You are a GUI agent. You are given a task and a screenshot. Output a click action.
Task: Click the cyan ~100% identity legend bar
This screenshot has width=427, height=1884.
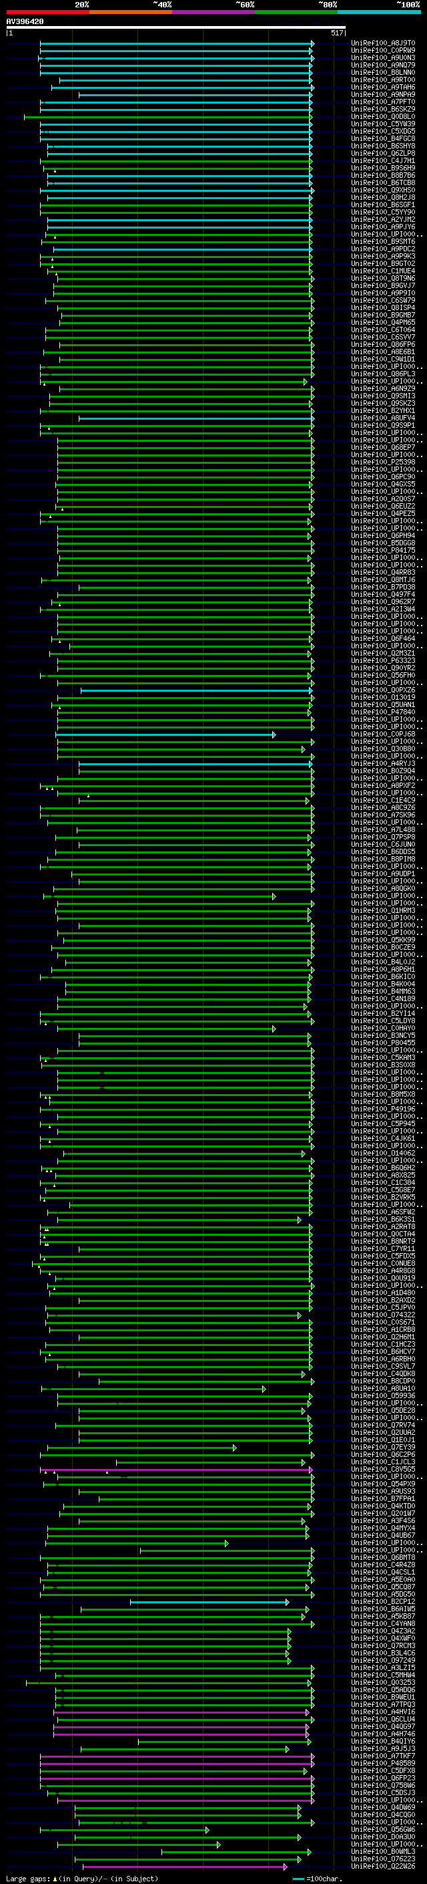379,12
